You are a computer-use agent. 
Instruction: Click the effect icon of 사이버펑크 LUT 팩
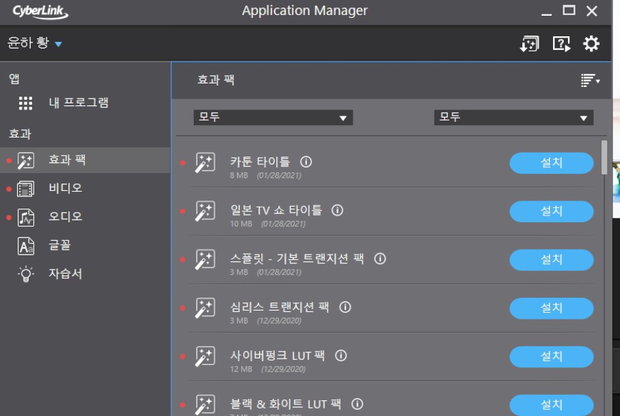click(x=205, y=356)
